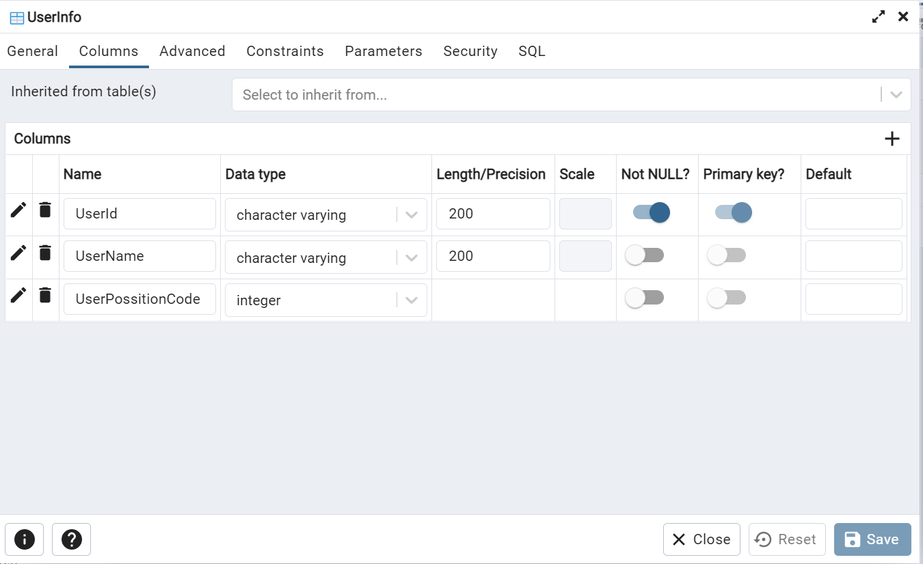Click the edit pencil for UserId row

pos(18,210)
